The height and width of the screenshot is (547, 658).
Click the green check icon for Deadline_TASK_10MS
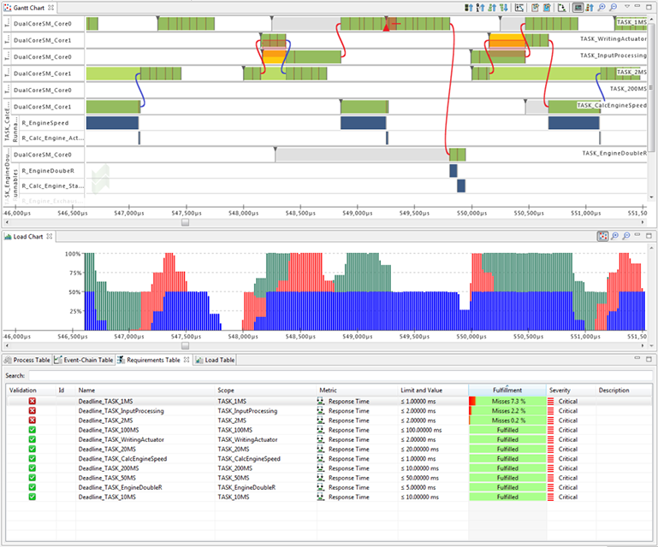tap(32, 497)
